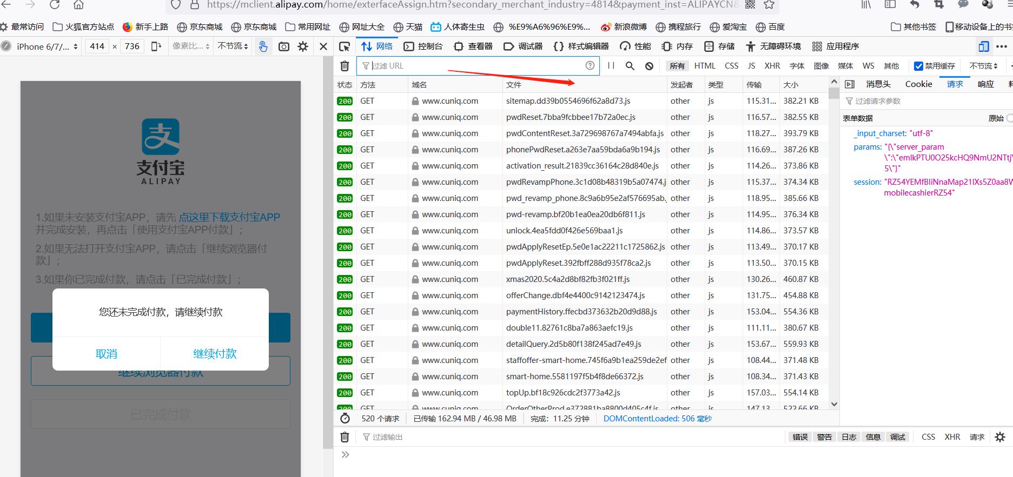This screenshot has height=477, width=1013.
Task: Open the filter URL help icon
Action: pyautogui.click(x=590, y=66)
